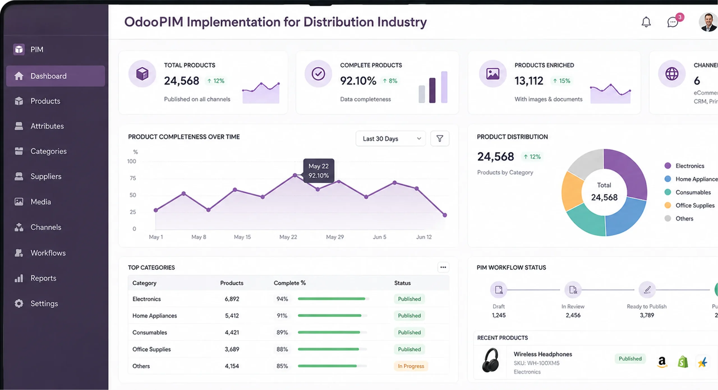718x390 pixels.
Task: Open Suppliers from the sidebar
Action: [46, 176]
